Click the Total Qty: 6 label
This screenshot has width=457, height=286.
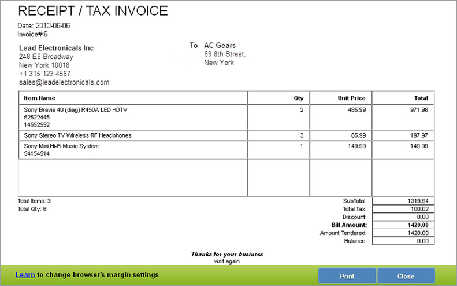point(32,209)
